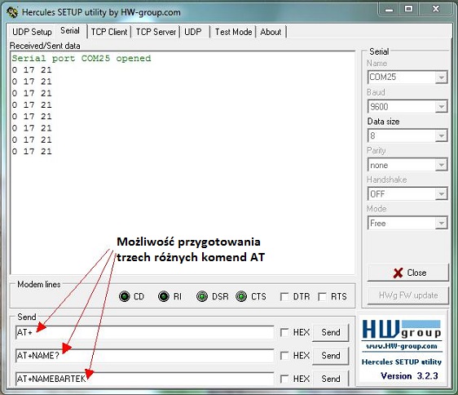This screenshot has width=458, height=395.
Task: Switch to the TCP Client tab
Action: tap(109, 32)
